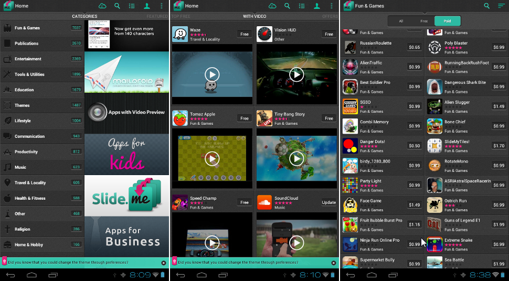Open the Maildroid featured banner

[x=126, y=72]
